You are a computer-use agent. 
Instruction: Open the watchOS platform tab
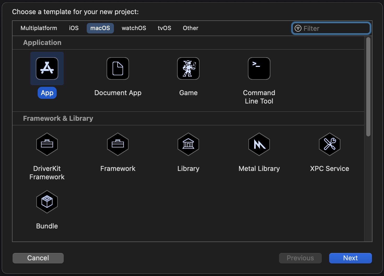click(134, 28)
